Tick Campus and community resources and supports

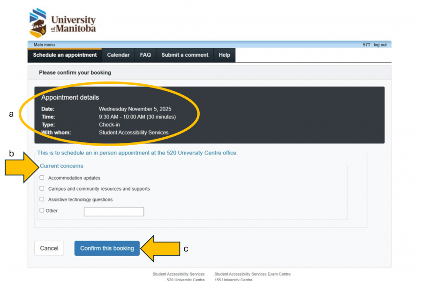42,189
